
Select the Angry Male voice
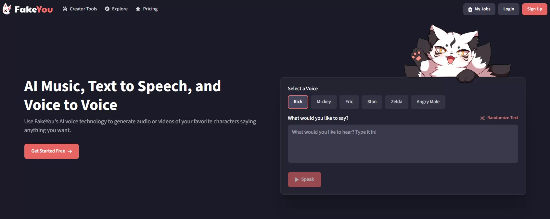(x=428, y=102)
